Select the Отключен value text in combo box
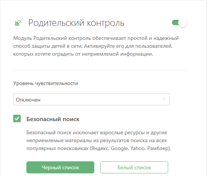 (x=28, y=100)
